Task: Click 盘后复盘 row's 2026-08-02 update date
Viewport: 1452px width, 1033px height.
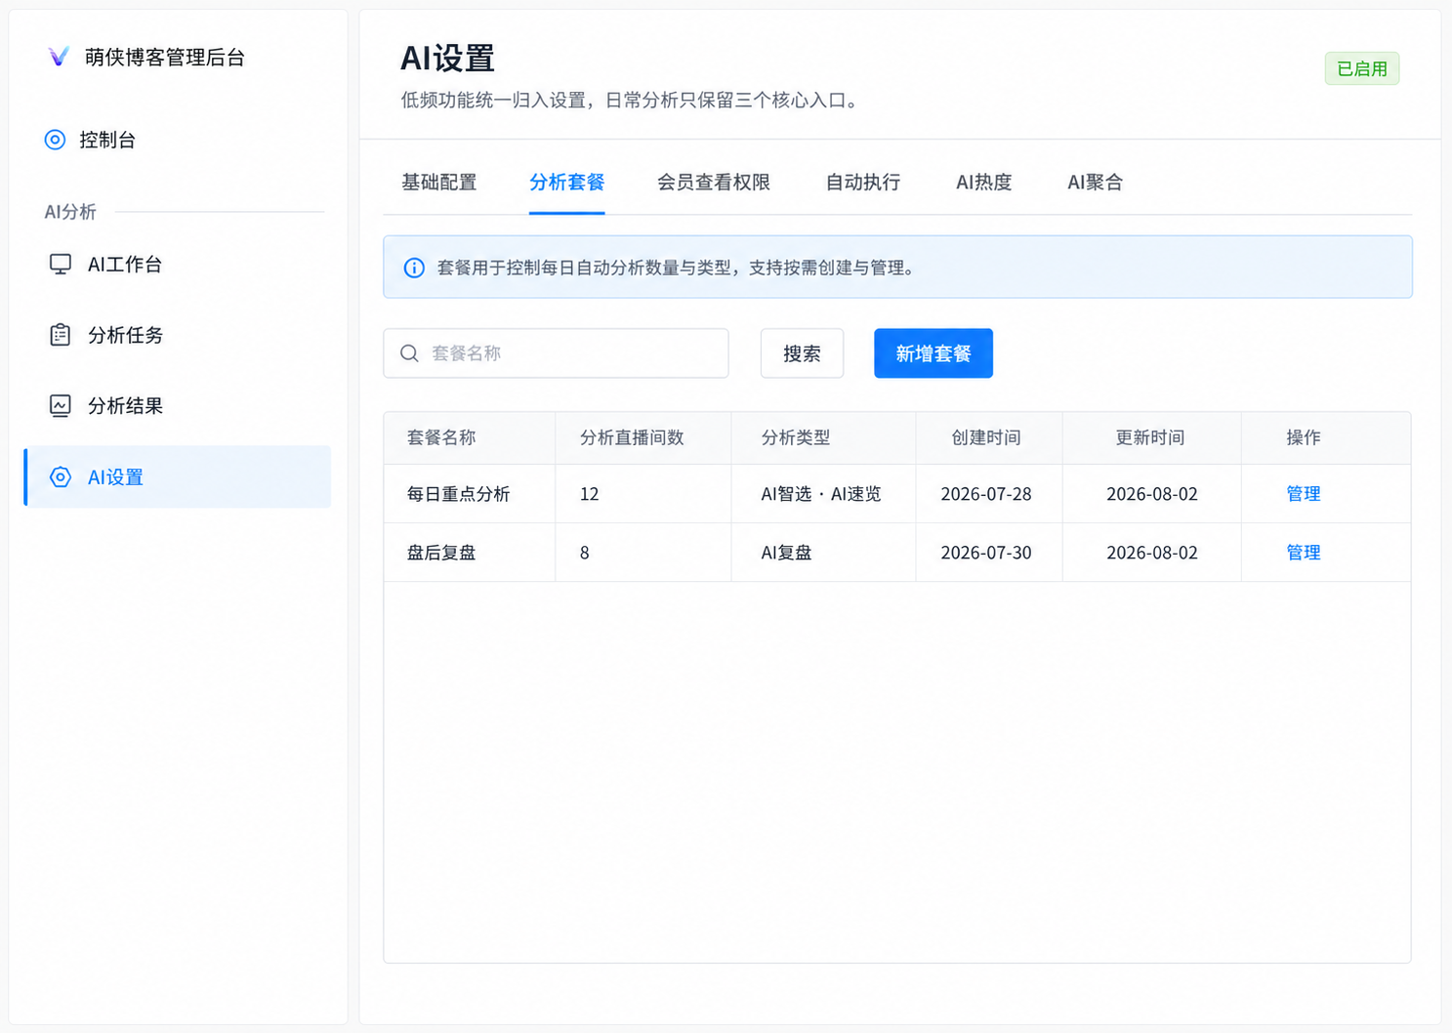Action: pos(1152,553)
